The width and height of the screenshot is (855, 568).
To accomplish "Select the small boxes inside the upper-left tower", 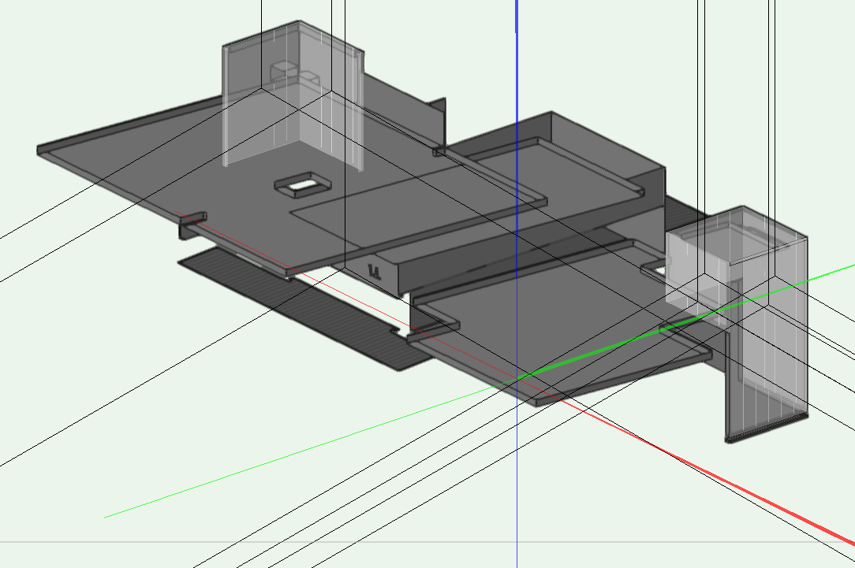I will [293, 75].
